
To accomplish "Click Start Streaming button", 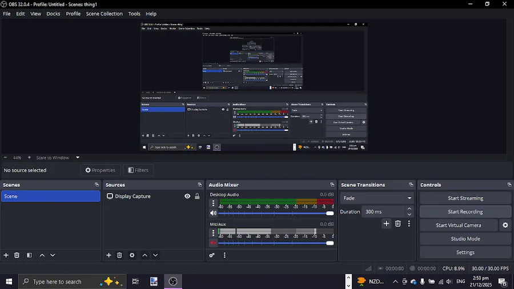I will (465, 198).
